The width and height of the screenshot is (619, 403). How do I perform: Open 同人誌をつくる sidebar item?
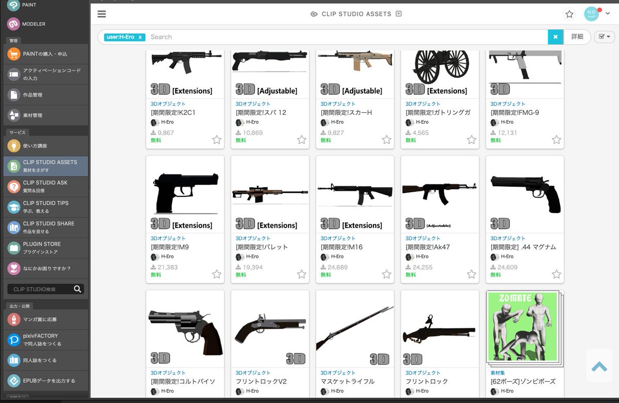pos(46,360)
